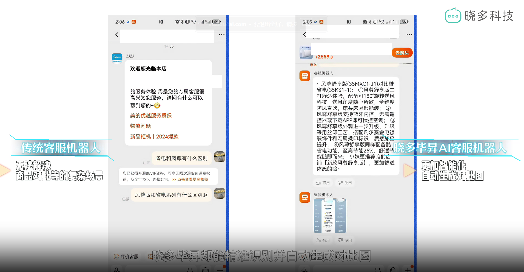The height and width of the screenshot is (272, 524).
Task: Click the 去购买 button
Action: click(x=402, y=53)
